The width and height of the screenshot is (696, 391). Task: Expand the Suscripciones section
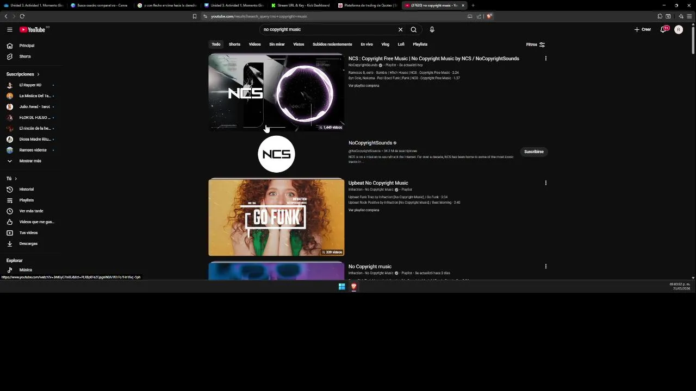click(23, 74)
